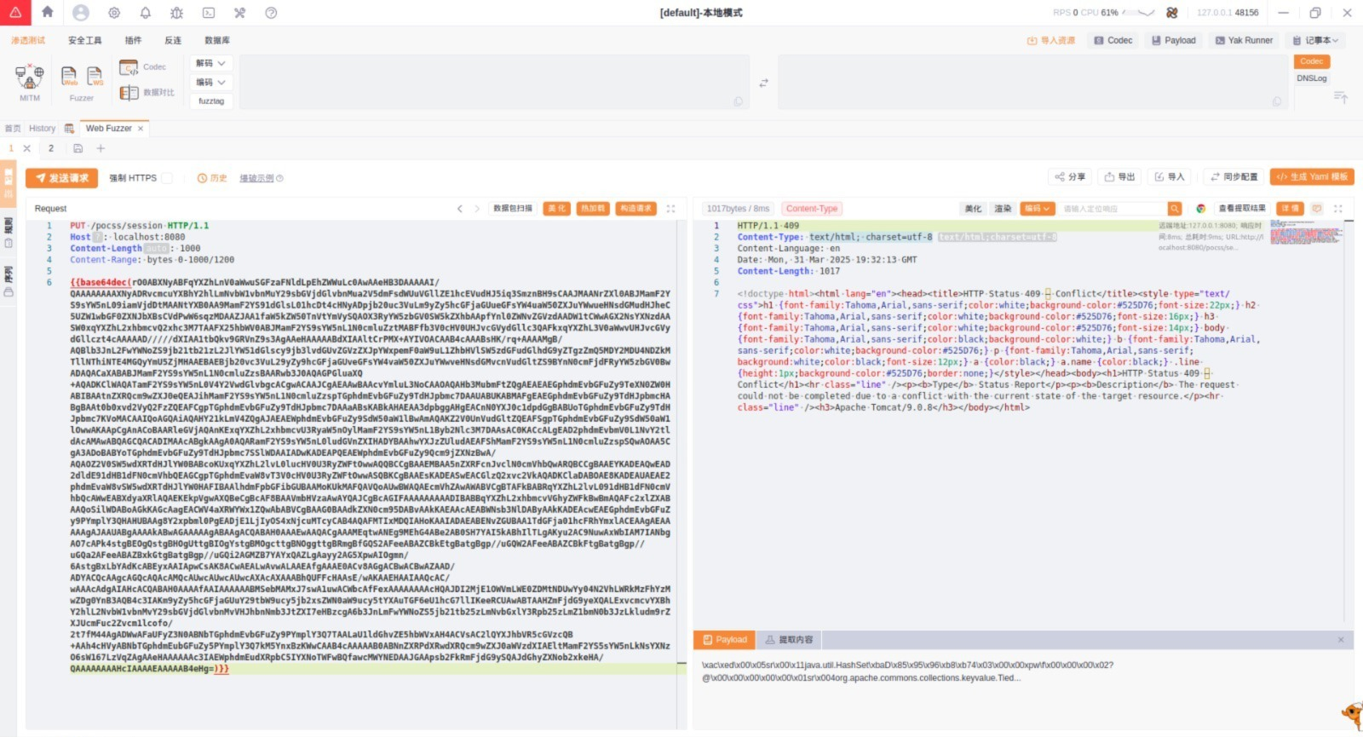Click the yak engine status icon
Screen dimensions: 1363x737
(1171, 13)
